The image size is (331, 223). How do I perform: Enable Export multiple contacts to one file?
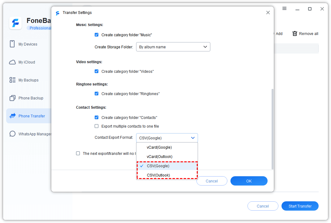tap(96, 126)
